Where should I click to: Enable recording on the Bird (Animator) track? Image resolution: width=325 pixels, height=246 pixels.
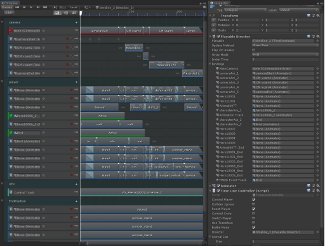pyautogui.click(x=72, y=141)
